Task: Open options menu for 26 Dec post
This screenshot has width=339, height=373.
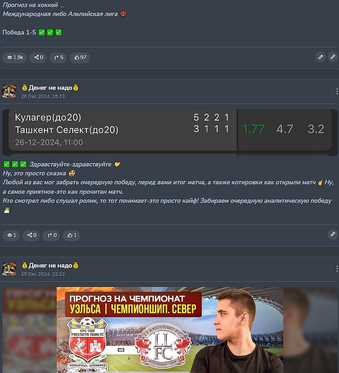Action: 337,91
